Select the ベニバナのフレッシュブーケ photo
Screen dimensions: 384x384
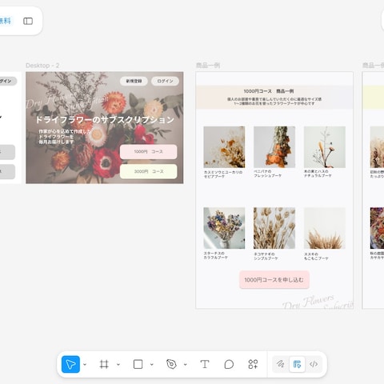pos(274,147)
